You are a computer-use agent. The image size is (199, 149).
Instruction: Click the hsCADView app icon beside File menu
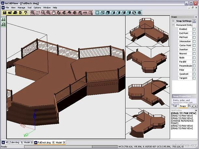(x=3, y=8)
